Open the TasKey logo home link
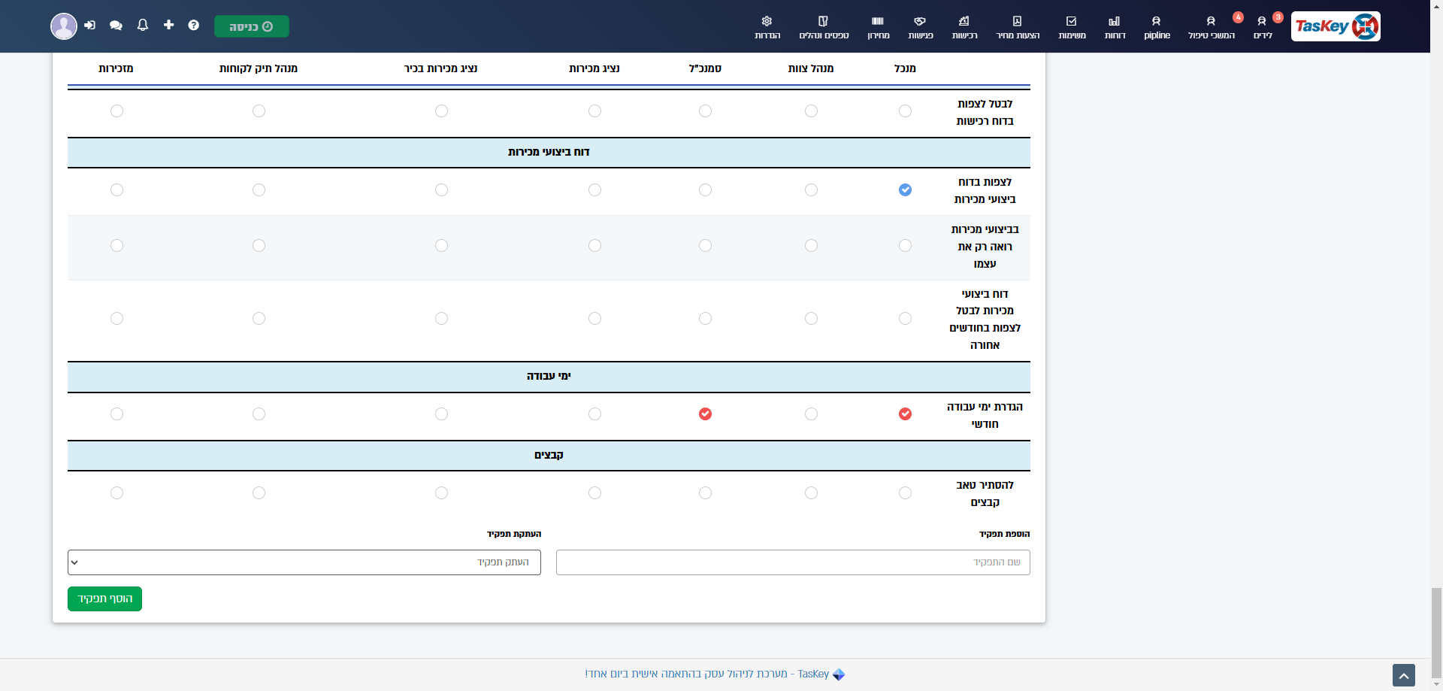This screenshot has height=691, width=1443. pyautogui.click(x=1336, y=26)
